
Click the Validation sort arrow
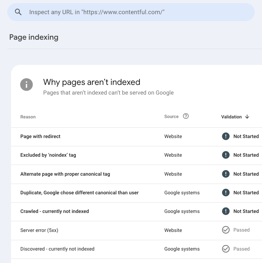247,117
